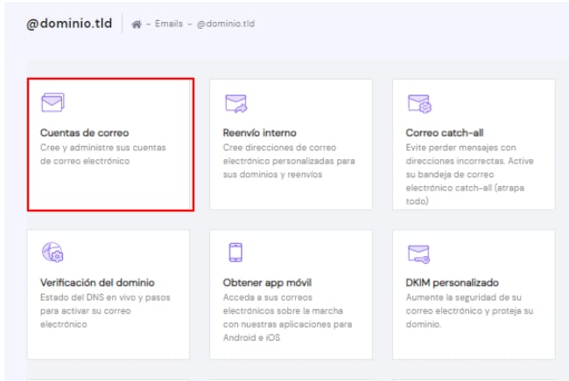This screenshot has height=381, width=569.
Task: Click the Obtener app móvil phone icon
Action: point(234,253)
